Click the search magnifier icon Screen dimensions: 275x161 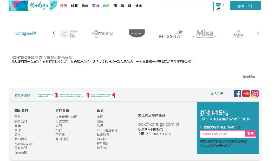pos(251,6)
